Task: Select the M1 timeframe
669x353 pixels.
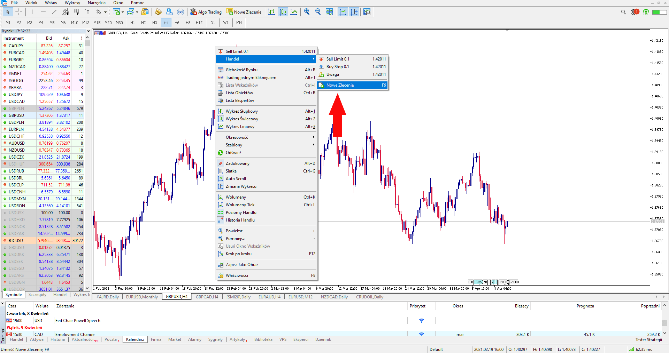Action: click(x=8, y=23)
